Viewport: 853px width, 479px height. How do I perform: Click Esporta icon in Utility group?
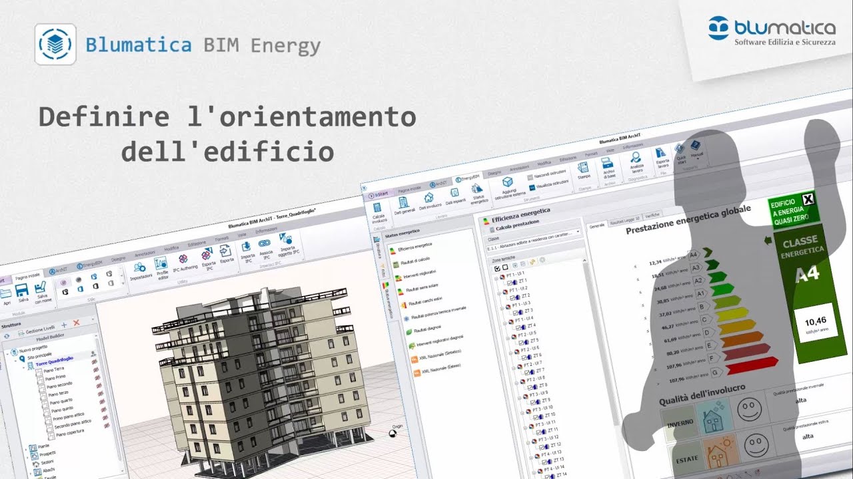225,250
